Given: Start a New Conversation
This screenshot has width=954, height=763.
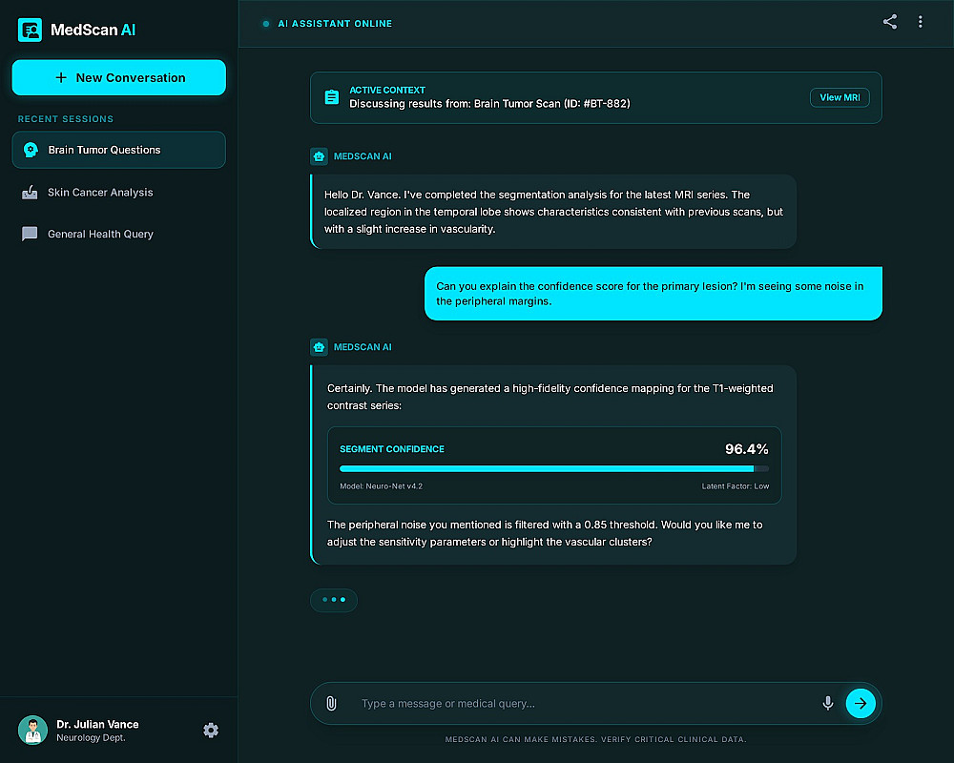Looking at the screenshot, I should pos(119,78).
